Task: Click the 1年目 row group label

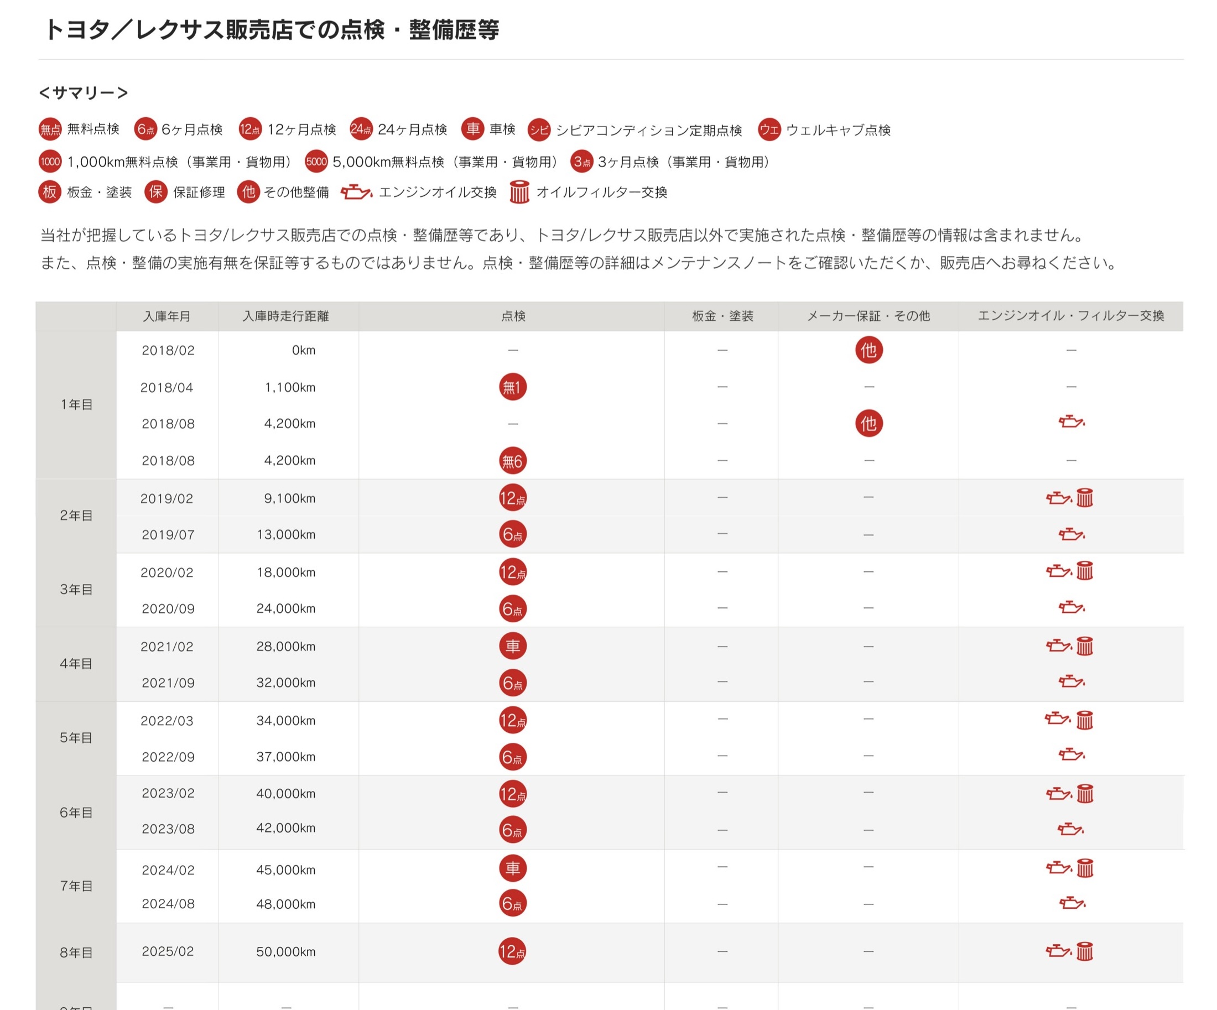Action: pyautogui.click(x=76, y=404)
